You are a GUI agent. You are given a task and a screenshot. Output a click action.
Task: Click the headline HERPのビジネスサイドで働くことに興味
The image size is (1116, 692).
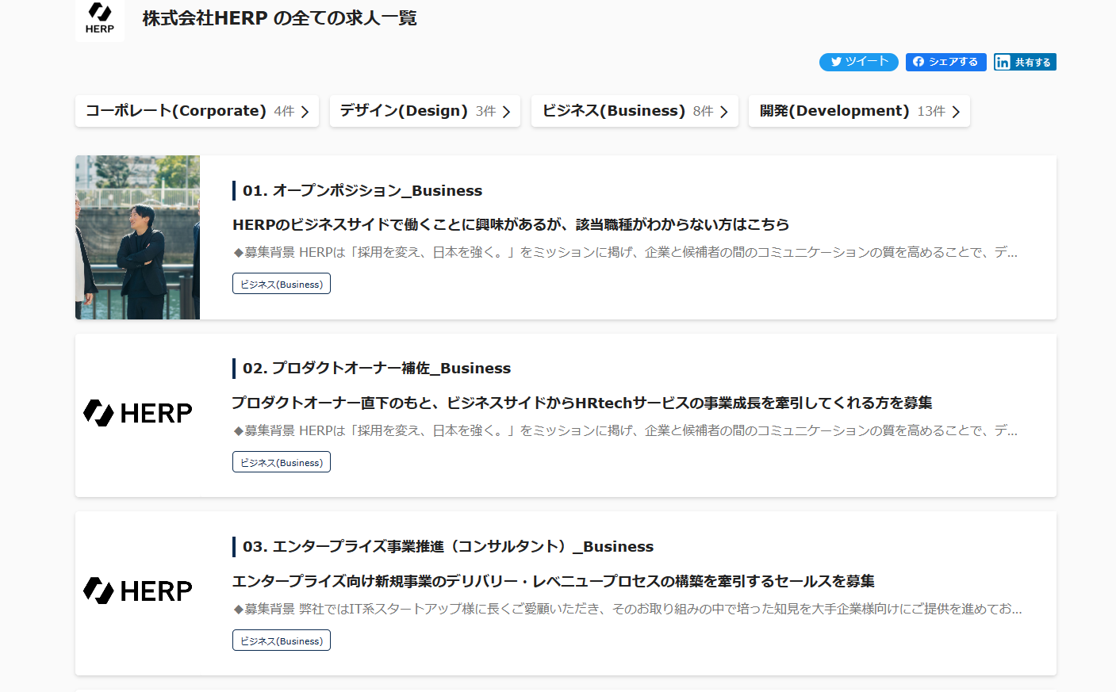(511, 224)
